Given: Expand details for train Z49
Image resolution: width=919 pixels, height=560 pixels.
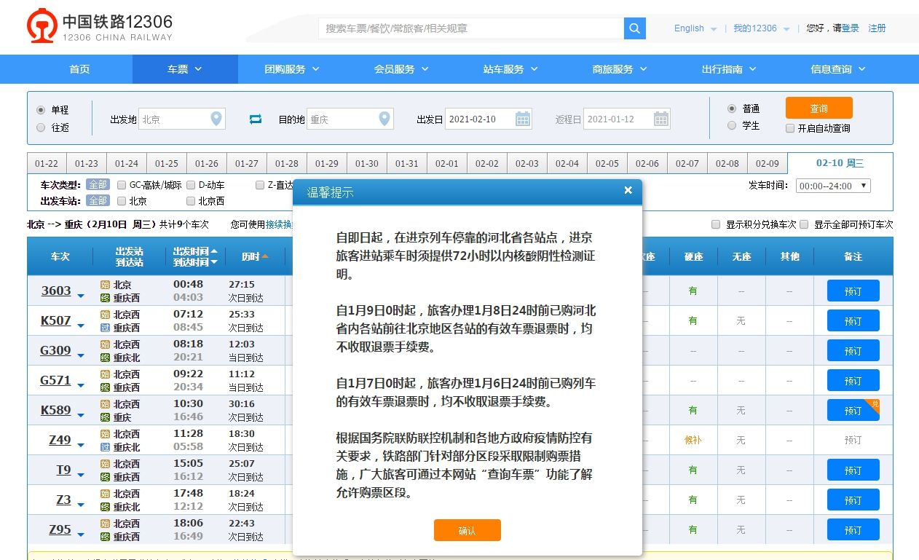Looking at the screenshot, I should [80, 443].
